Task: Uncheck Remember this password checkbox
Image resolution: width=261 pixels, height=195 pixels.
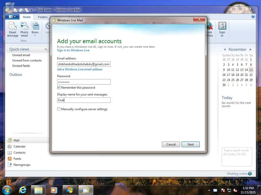Action: 59,87
